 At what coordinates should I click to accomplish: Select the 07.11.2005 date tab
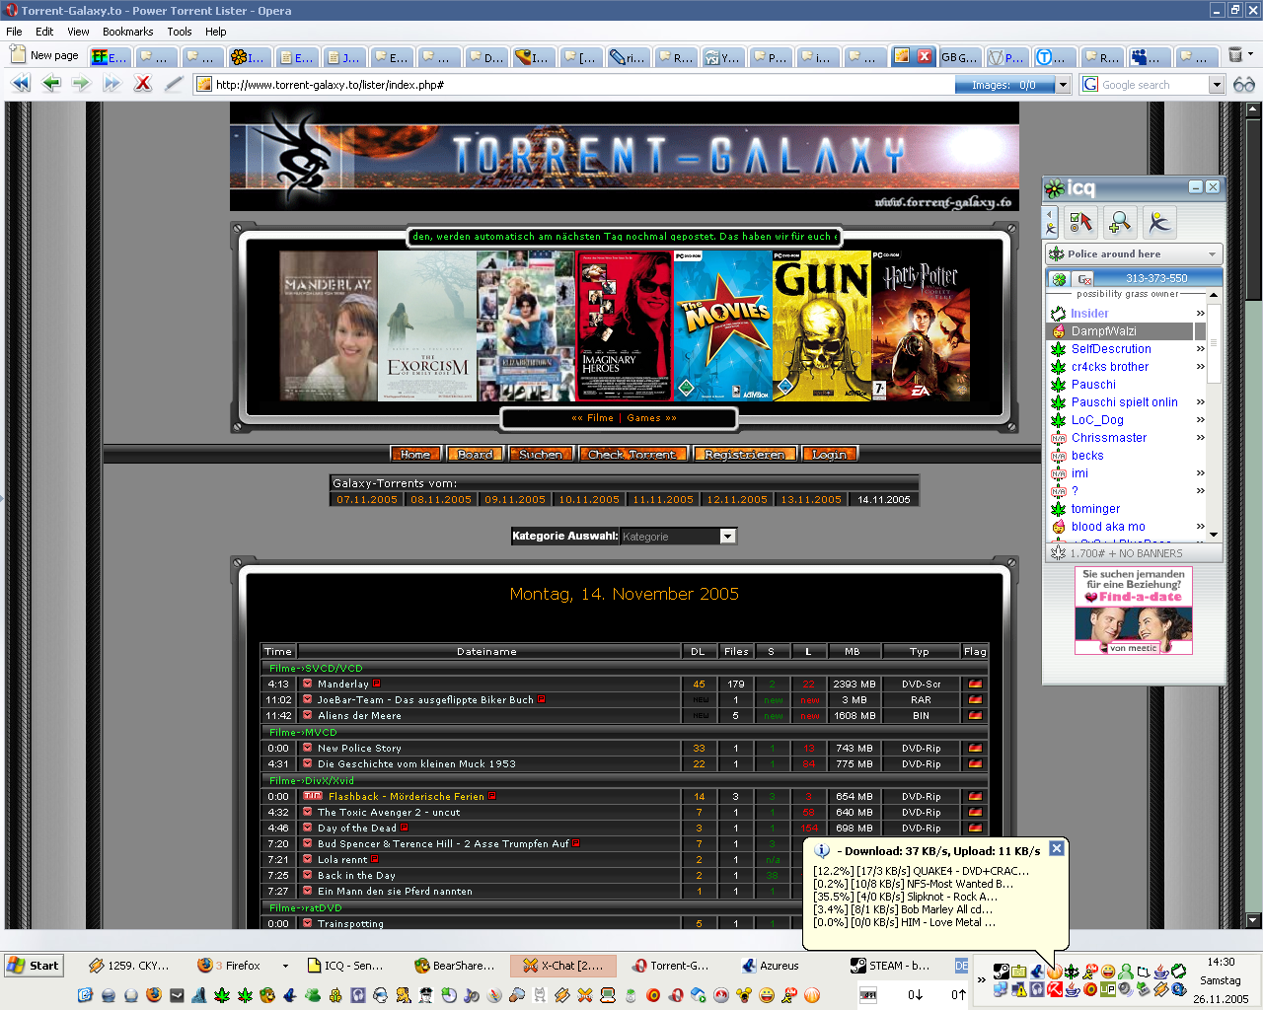click(x=367, y=499)
